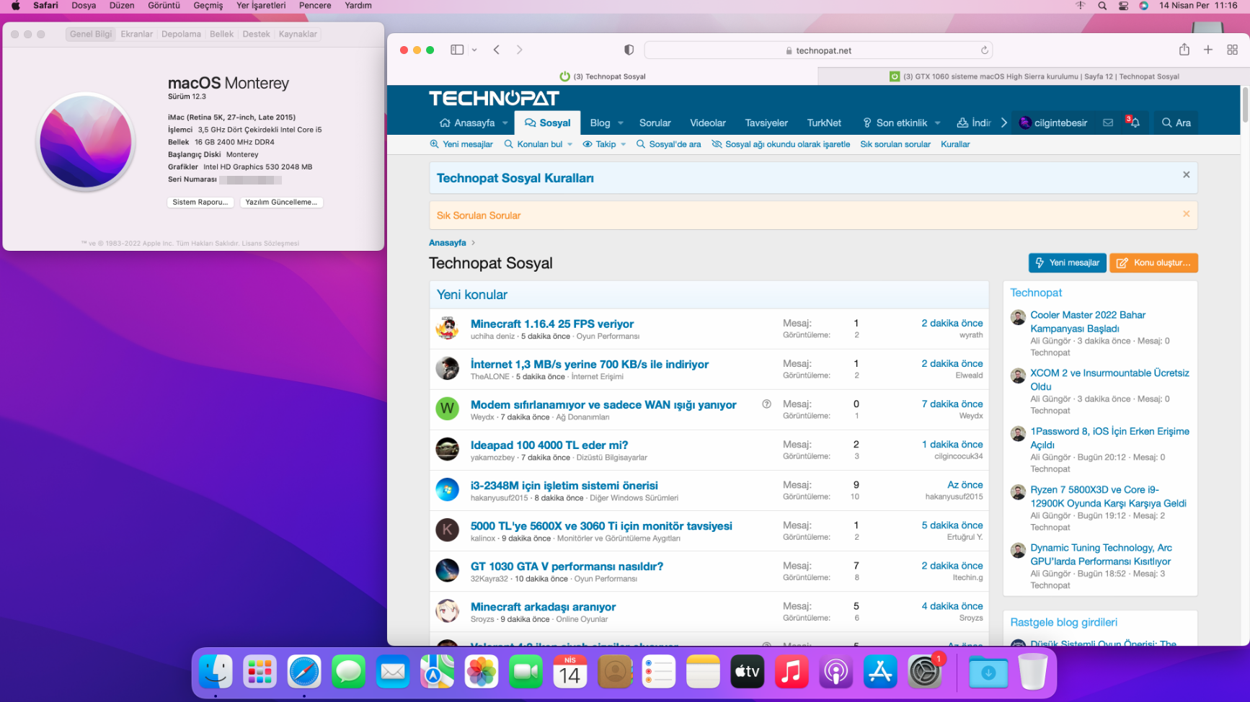
Task: Open Launchpad from the Dock
Action: [x=260, y=672]
